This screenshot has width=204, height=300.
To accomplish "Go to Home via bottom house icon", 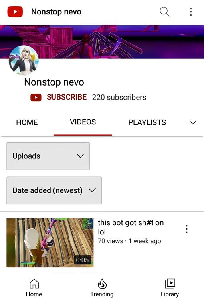I will pos(34,288).
